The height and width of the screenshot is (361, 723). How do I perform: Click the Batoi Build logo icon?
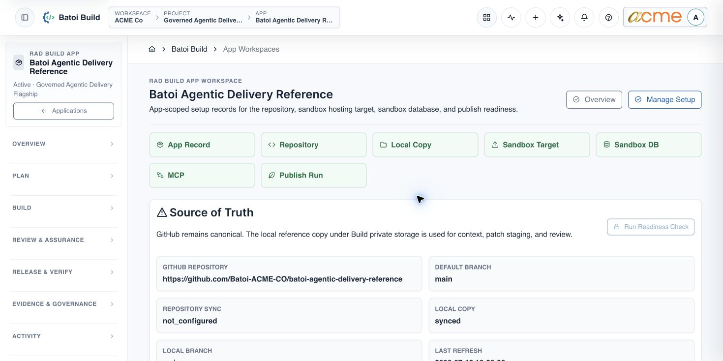tap(48, 17)
